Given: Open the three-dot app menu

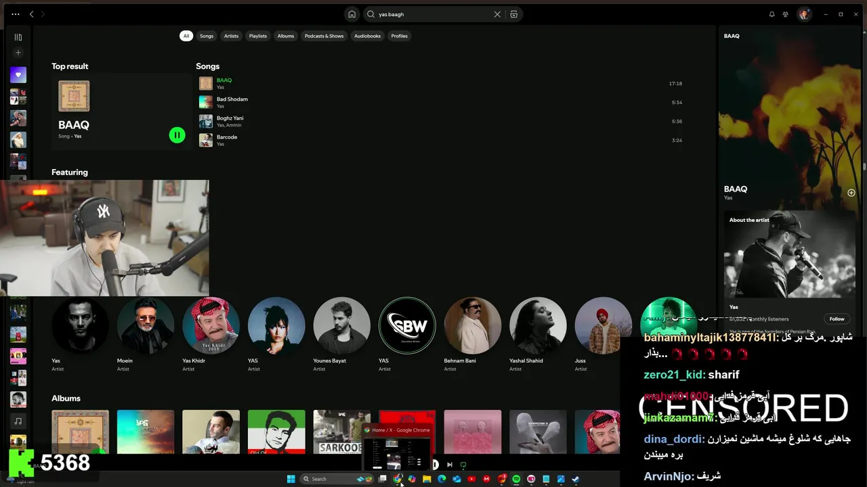Looking at the screenshot, I should [x=16, y=14].
